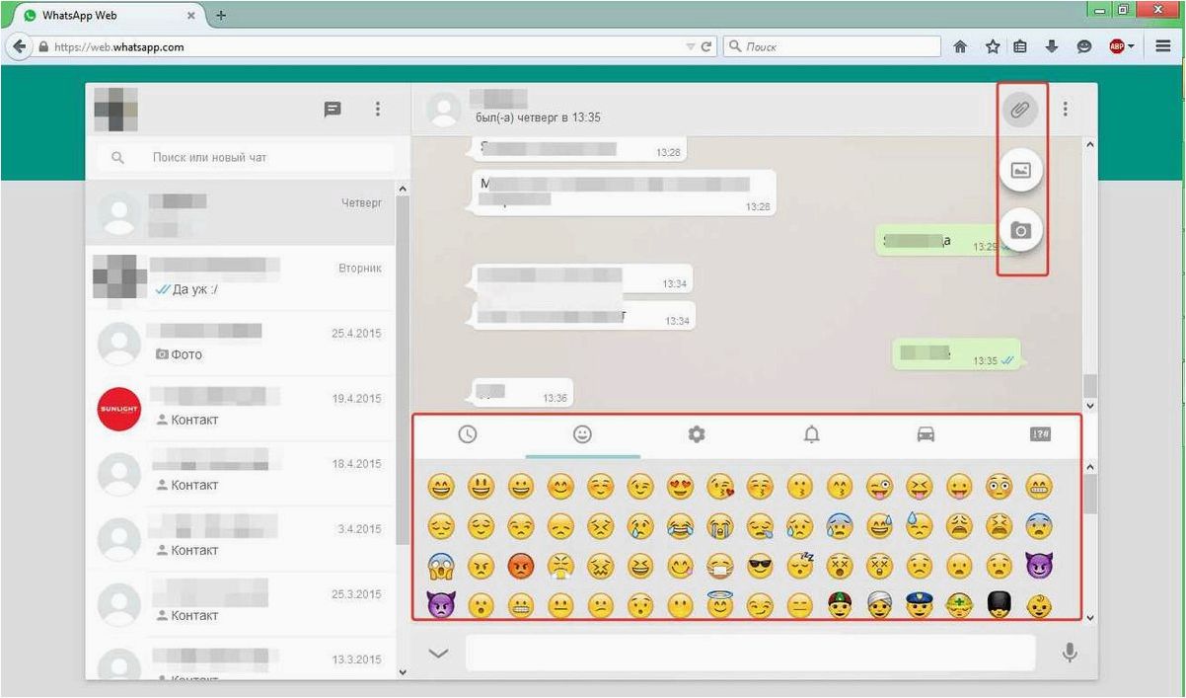Insert the turban man emoji
Viewport: 1186px width, 698px height.
[x=880, y=604]
